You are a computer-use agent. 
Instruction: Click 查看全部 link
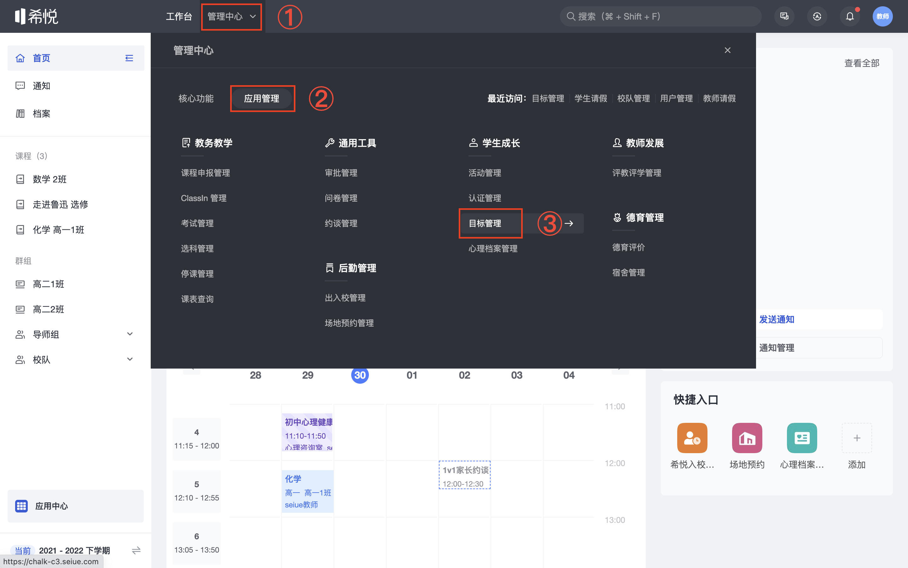[x=861, y=63]
